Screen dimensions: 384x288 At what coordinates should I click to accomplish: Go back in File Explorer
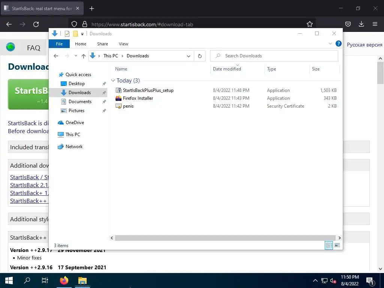(56, 56)
